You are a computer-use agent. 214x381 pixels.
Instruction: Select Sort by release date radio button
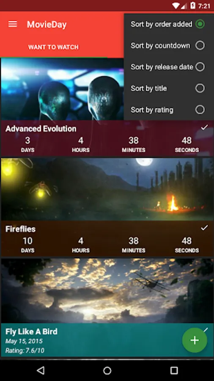(x=200, y=67)
